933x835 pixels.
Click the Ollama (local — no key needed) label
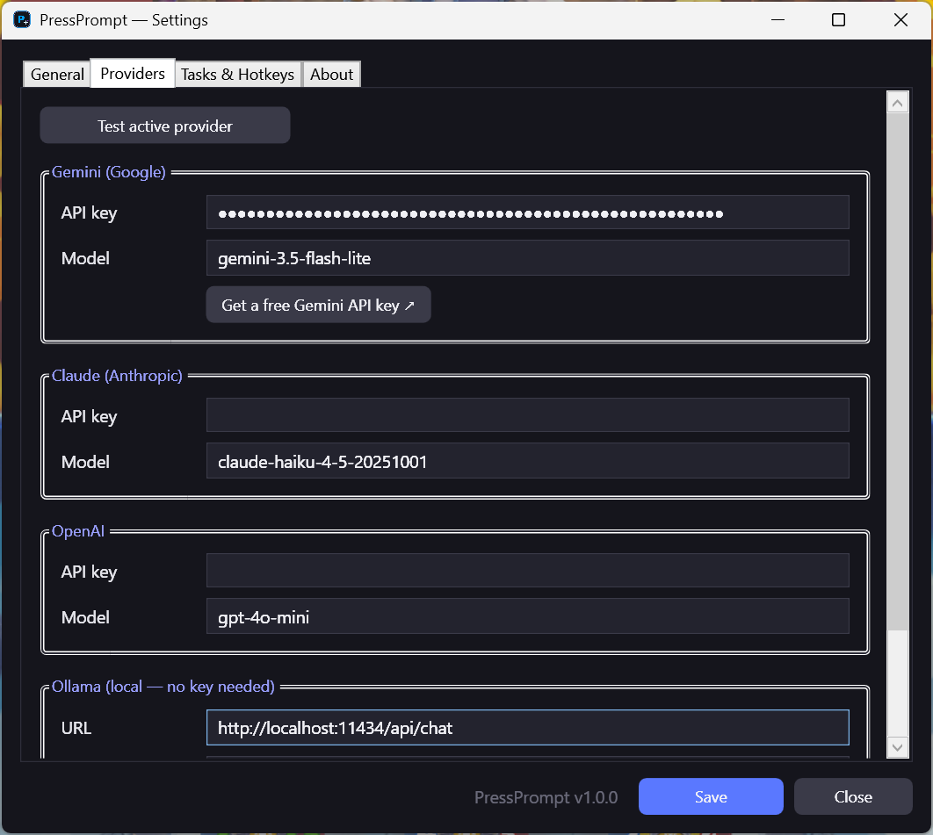point(163,687)
